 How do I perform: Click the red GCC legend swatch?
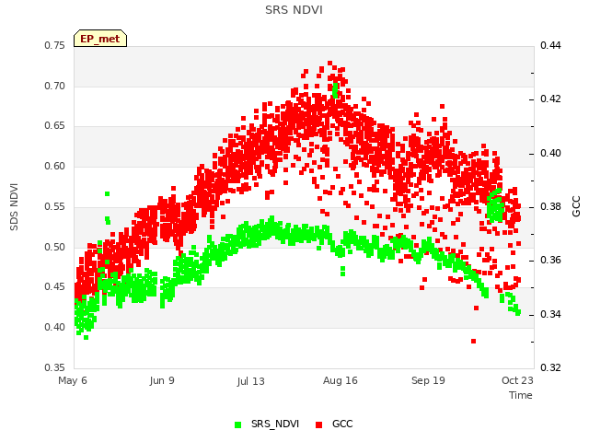tap(319, 425)
